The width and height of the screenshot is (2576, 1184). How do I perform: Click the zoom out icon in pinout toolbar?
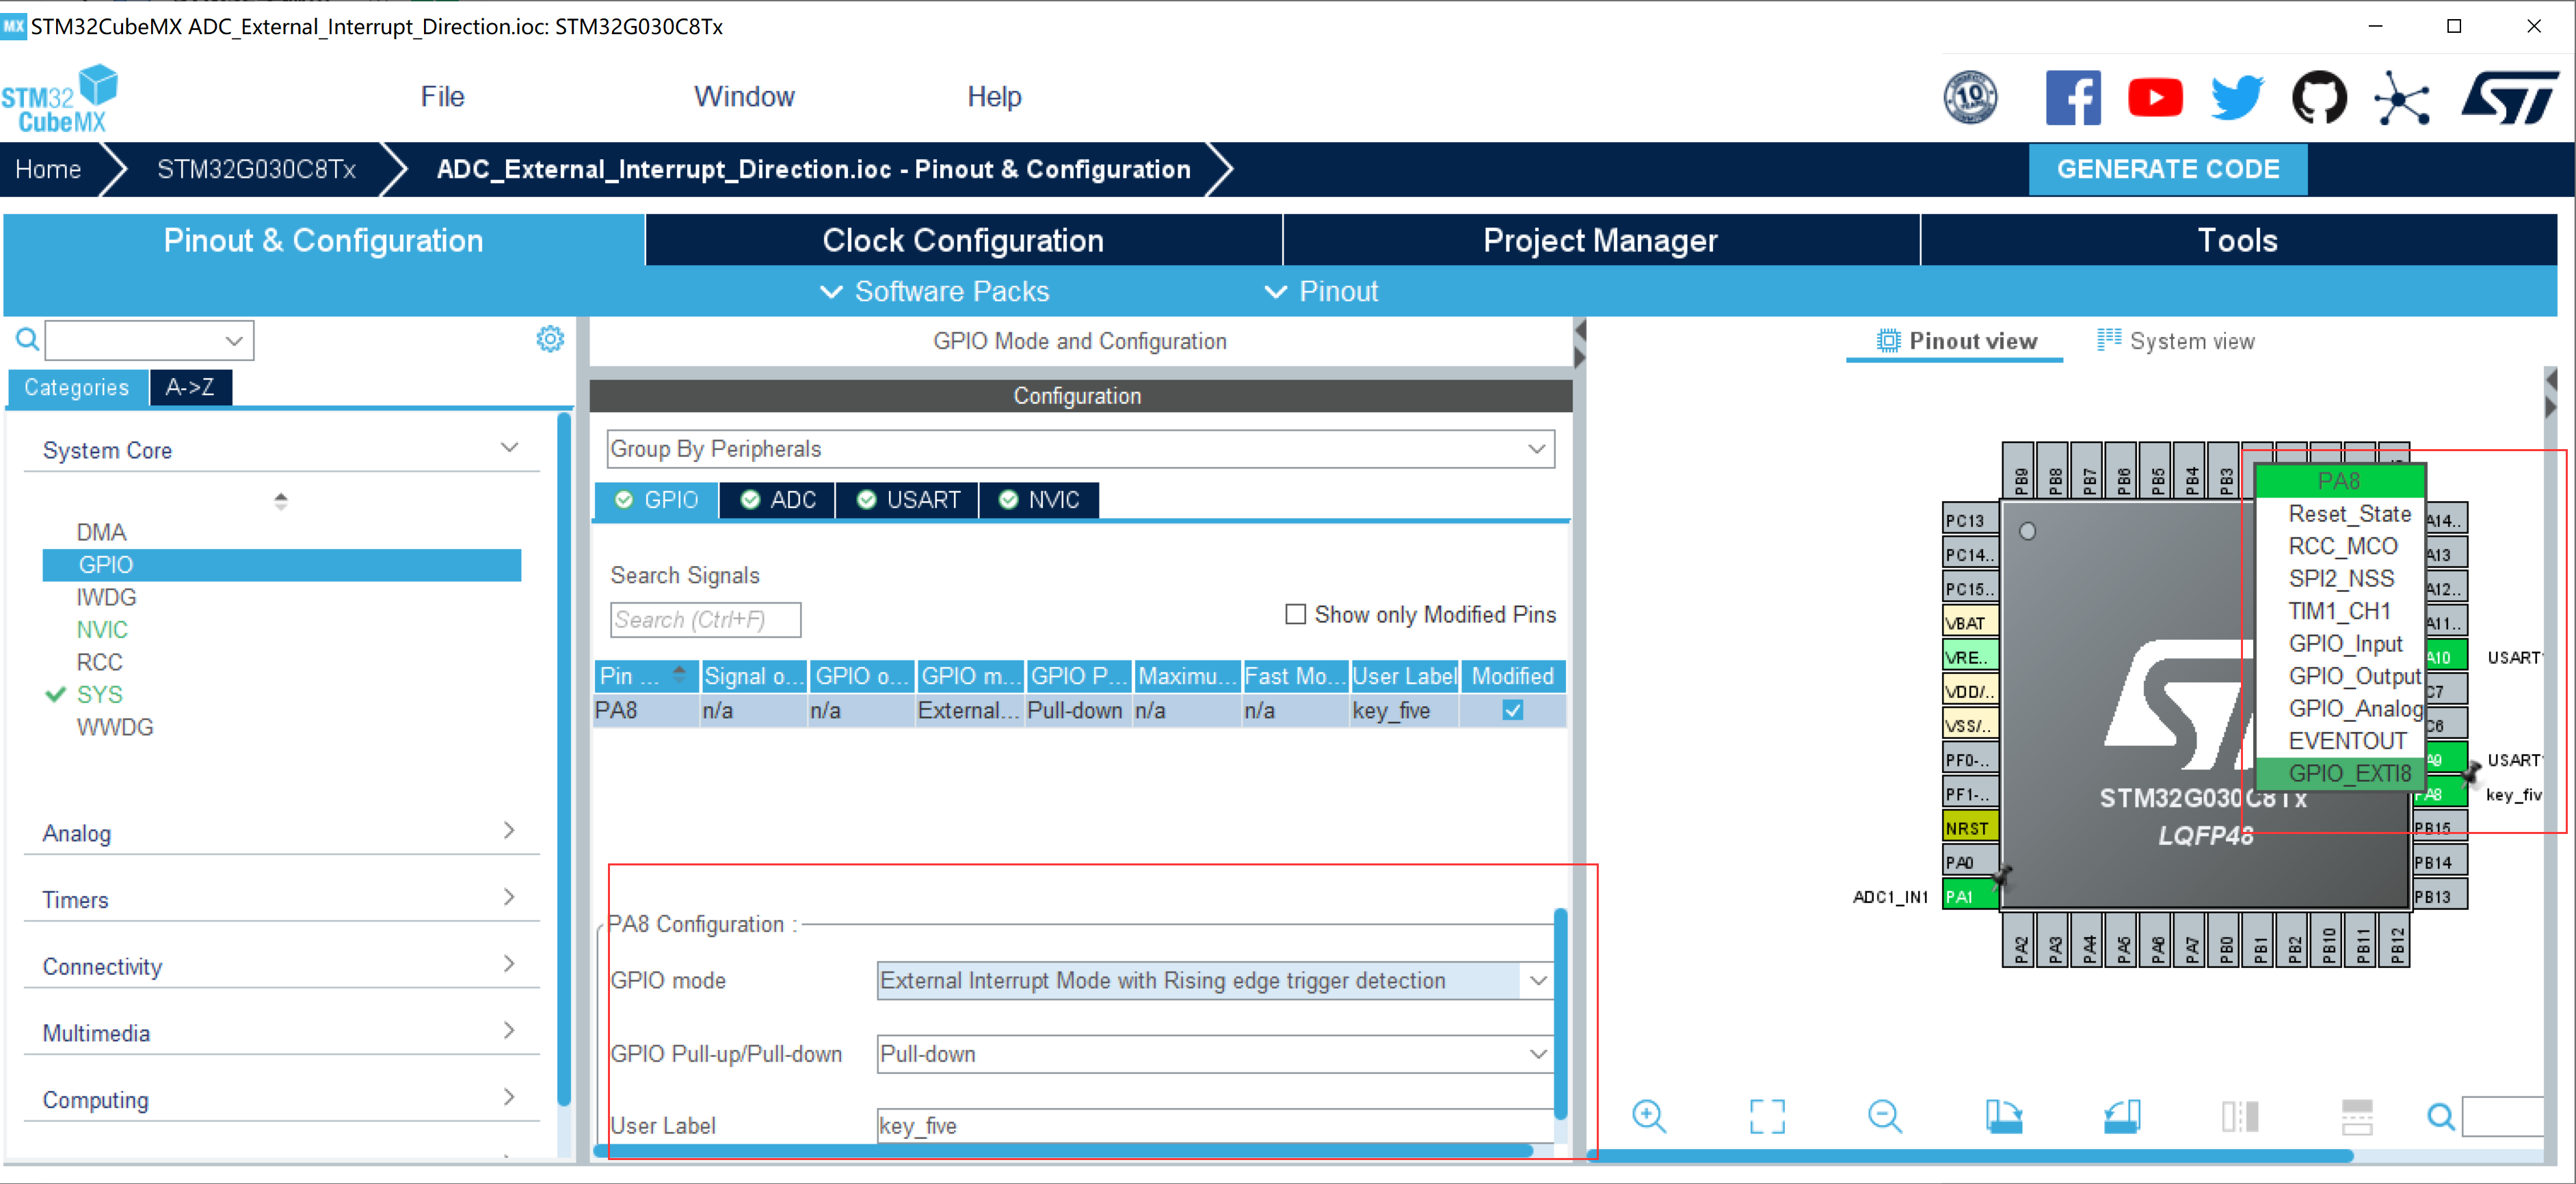[1884, 1116]
